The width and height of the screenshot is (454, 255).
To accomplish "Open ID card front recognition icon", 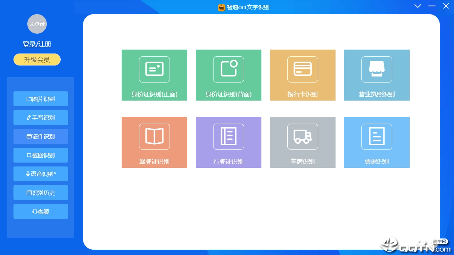I will pyautogui.click(x=154, y=69).
